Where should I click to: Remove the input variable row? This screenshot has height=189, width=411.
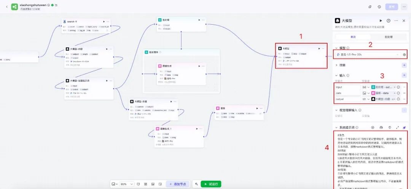pyautogui.click(x=404, y=87)
